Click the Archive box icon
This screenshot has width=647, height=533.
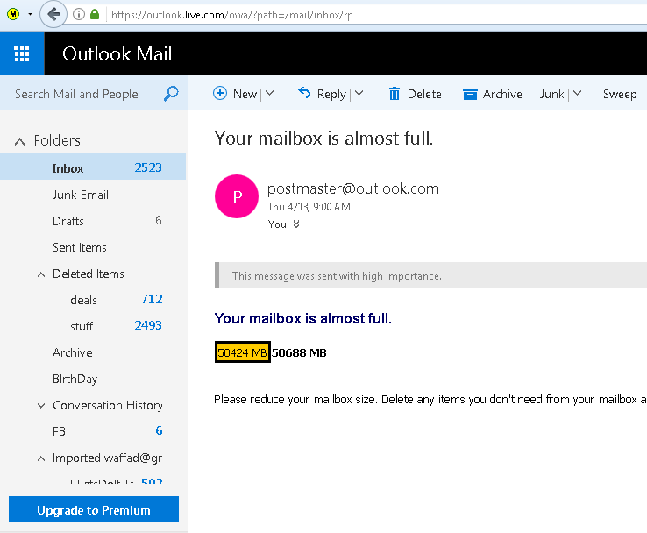[x=470, y=94]
